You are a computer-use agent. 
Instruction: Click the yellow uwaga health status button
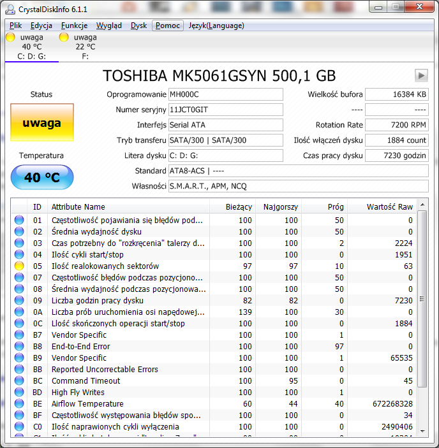42,122
